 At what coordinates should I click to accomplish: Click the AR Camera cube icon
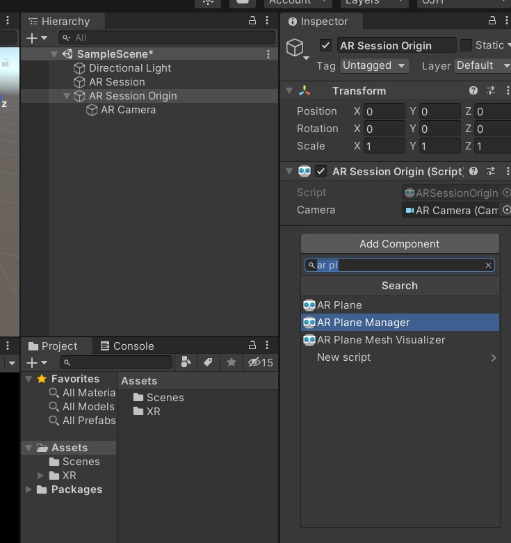click(x=92, y=110)
